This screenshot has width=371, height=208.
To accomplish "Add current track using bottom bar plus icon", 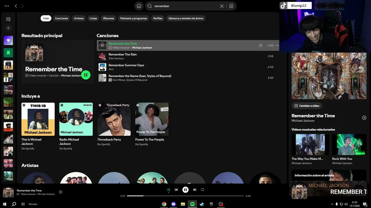I will (x=61, y=192).
